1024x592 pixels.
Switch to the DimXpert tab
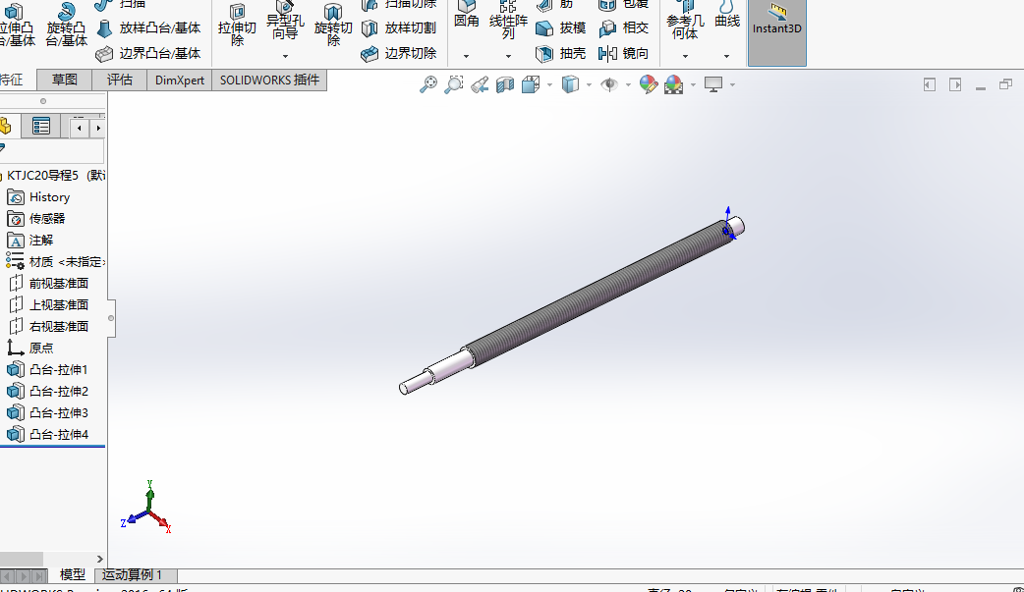coord(180,80)
